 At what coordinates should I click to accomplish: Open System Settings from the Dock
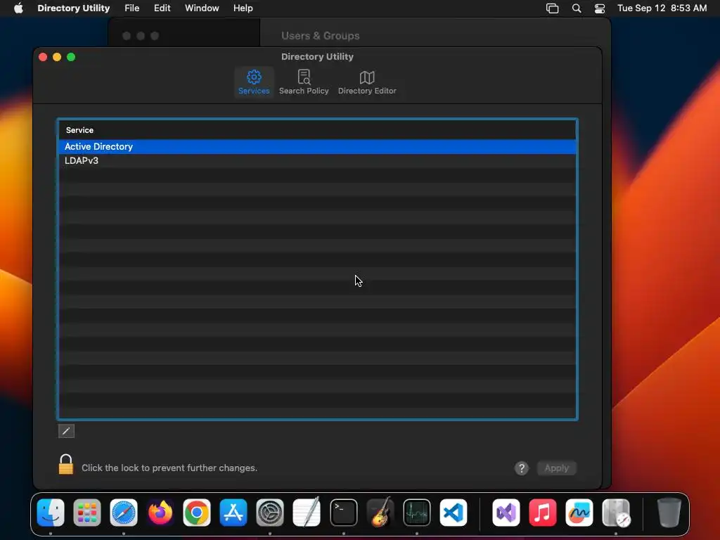click(x=270, y=512)
